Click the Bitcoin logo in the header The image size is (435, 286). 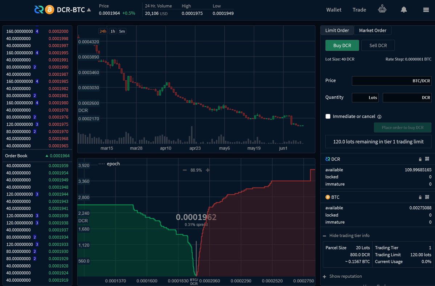tap(49, 10)
